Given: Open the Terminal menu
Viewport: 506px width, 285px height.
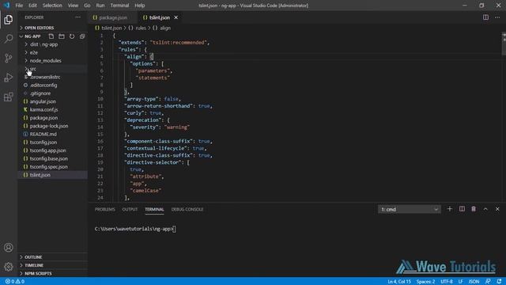Looking at the screenshot, I should pyautogui.click(x=119, y=6).
